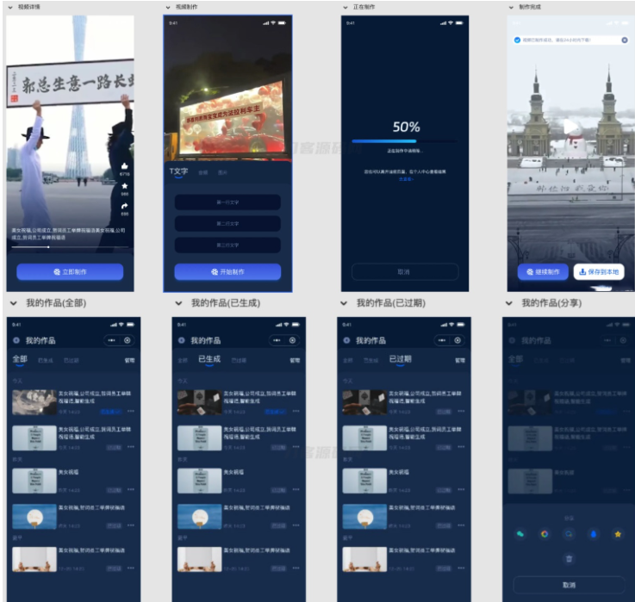
Task: Click the yellow star icon in share sheet
Action: 617,533
